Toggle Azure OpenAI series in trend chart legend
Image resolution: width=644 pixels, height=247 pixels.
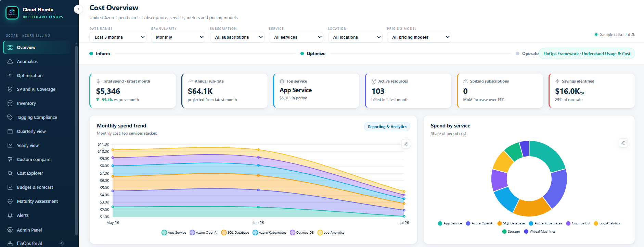(x=204, y=233)
